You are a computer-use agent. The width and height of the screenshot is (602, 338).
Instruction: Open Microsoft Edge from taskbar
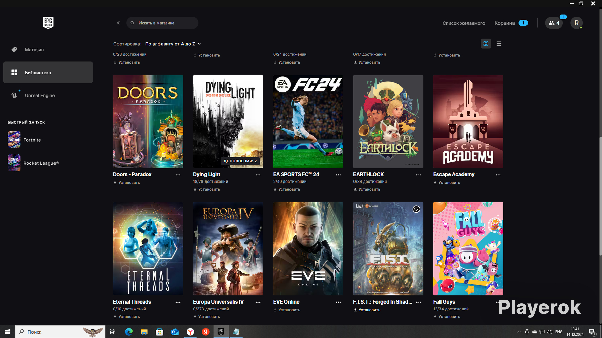pos(129,332)
